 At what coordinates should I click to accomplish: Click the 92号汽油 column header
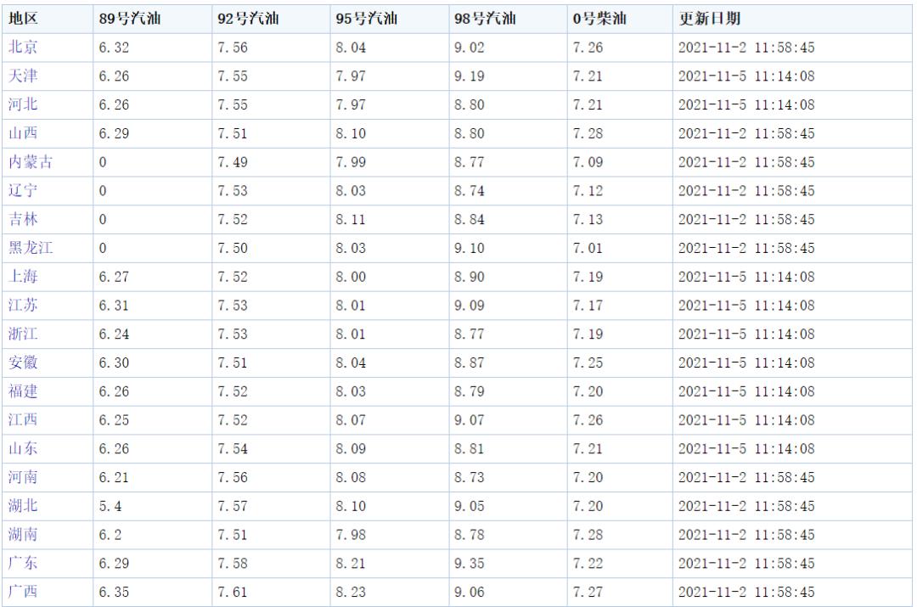click(248, 19)
